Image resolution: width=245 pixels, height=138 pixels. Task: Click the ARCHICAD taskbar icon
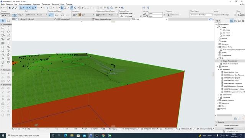91,135
